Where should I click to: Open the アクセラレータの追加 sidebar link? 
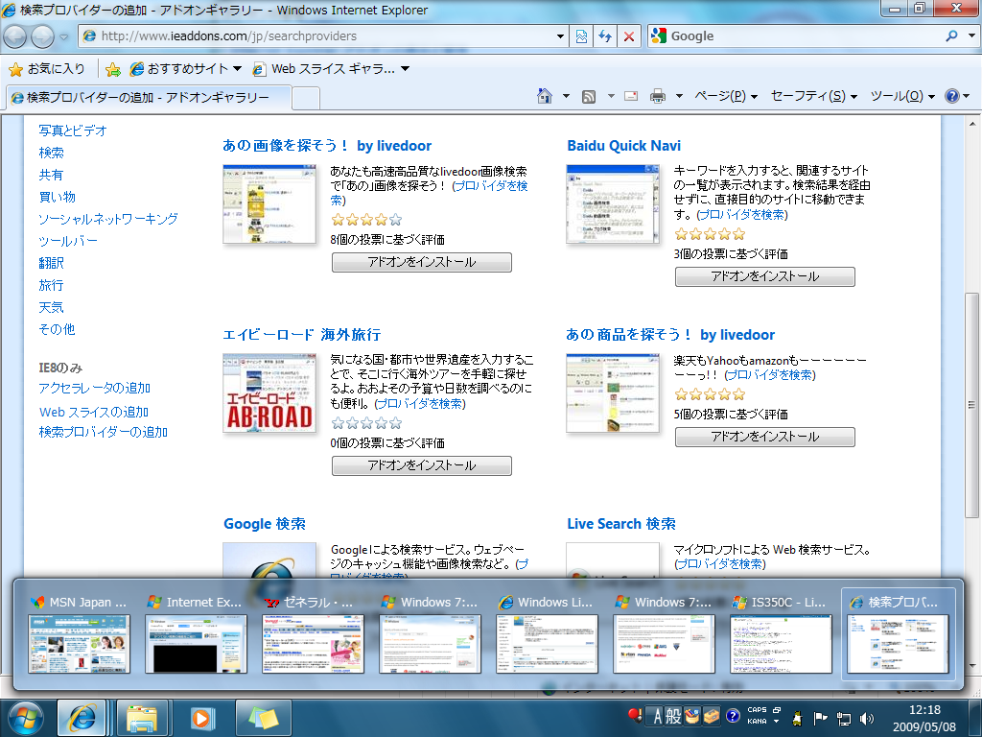click(x=95, y=388)
